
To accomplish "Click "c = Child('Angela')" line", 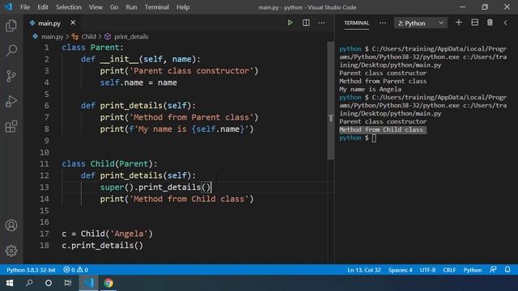I will tap(108, 234).
